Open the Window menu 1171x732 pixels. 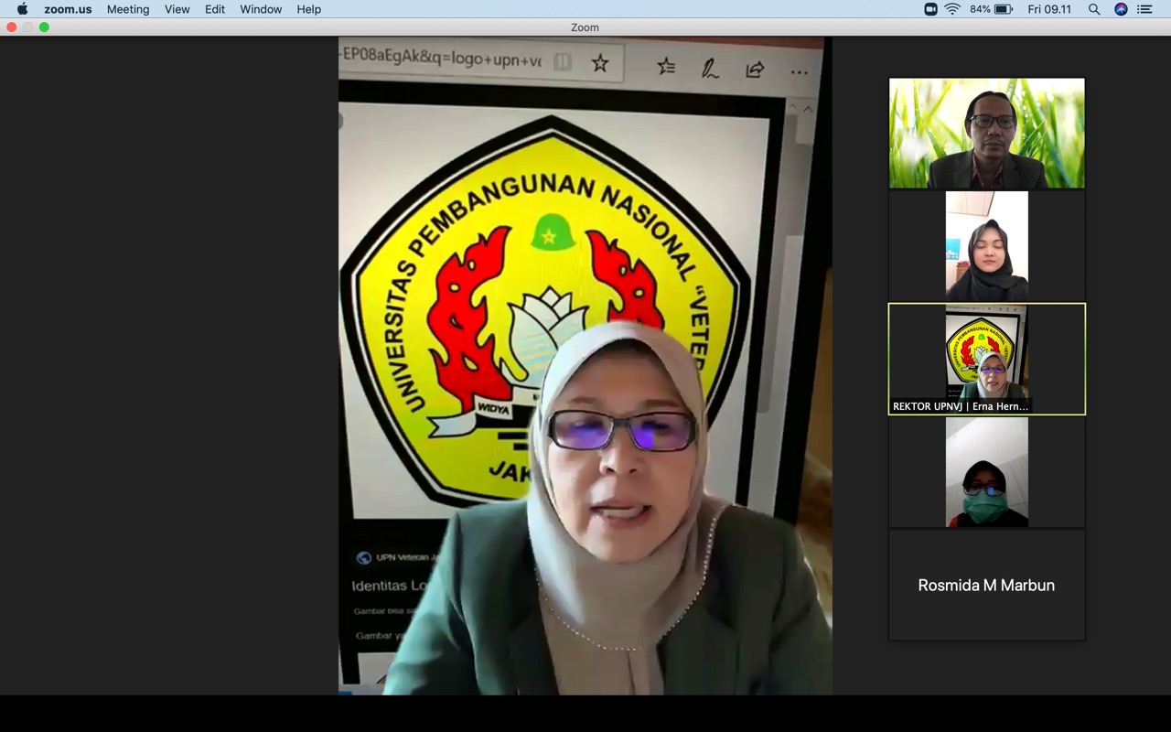(x=261, y=9)
